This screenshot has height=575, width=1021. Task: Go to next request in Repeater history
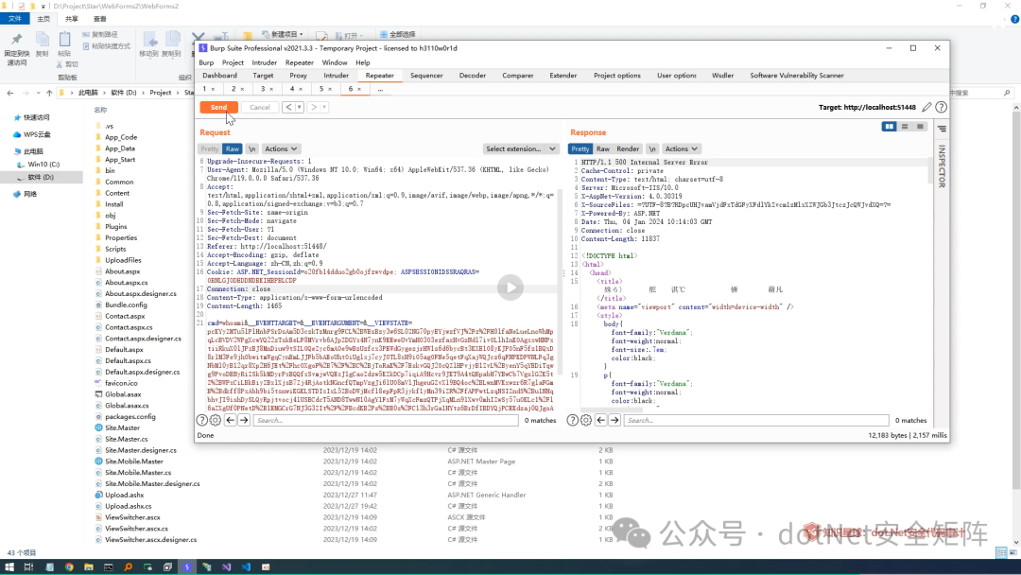tap(314, 108)
